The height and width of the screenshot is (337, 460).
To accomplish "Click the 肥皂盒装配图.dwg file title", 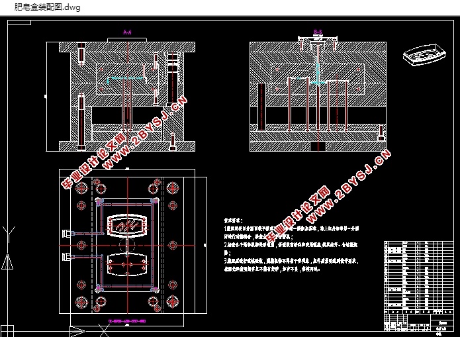I will [48, 7].
